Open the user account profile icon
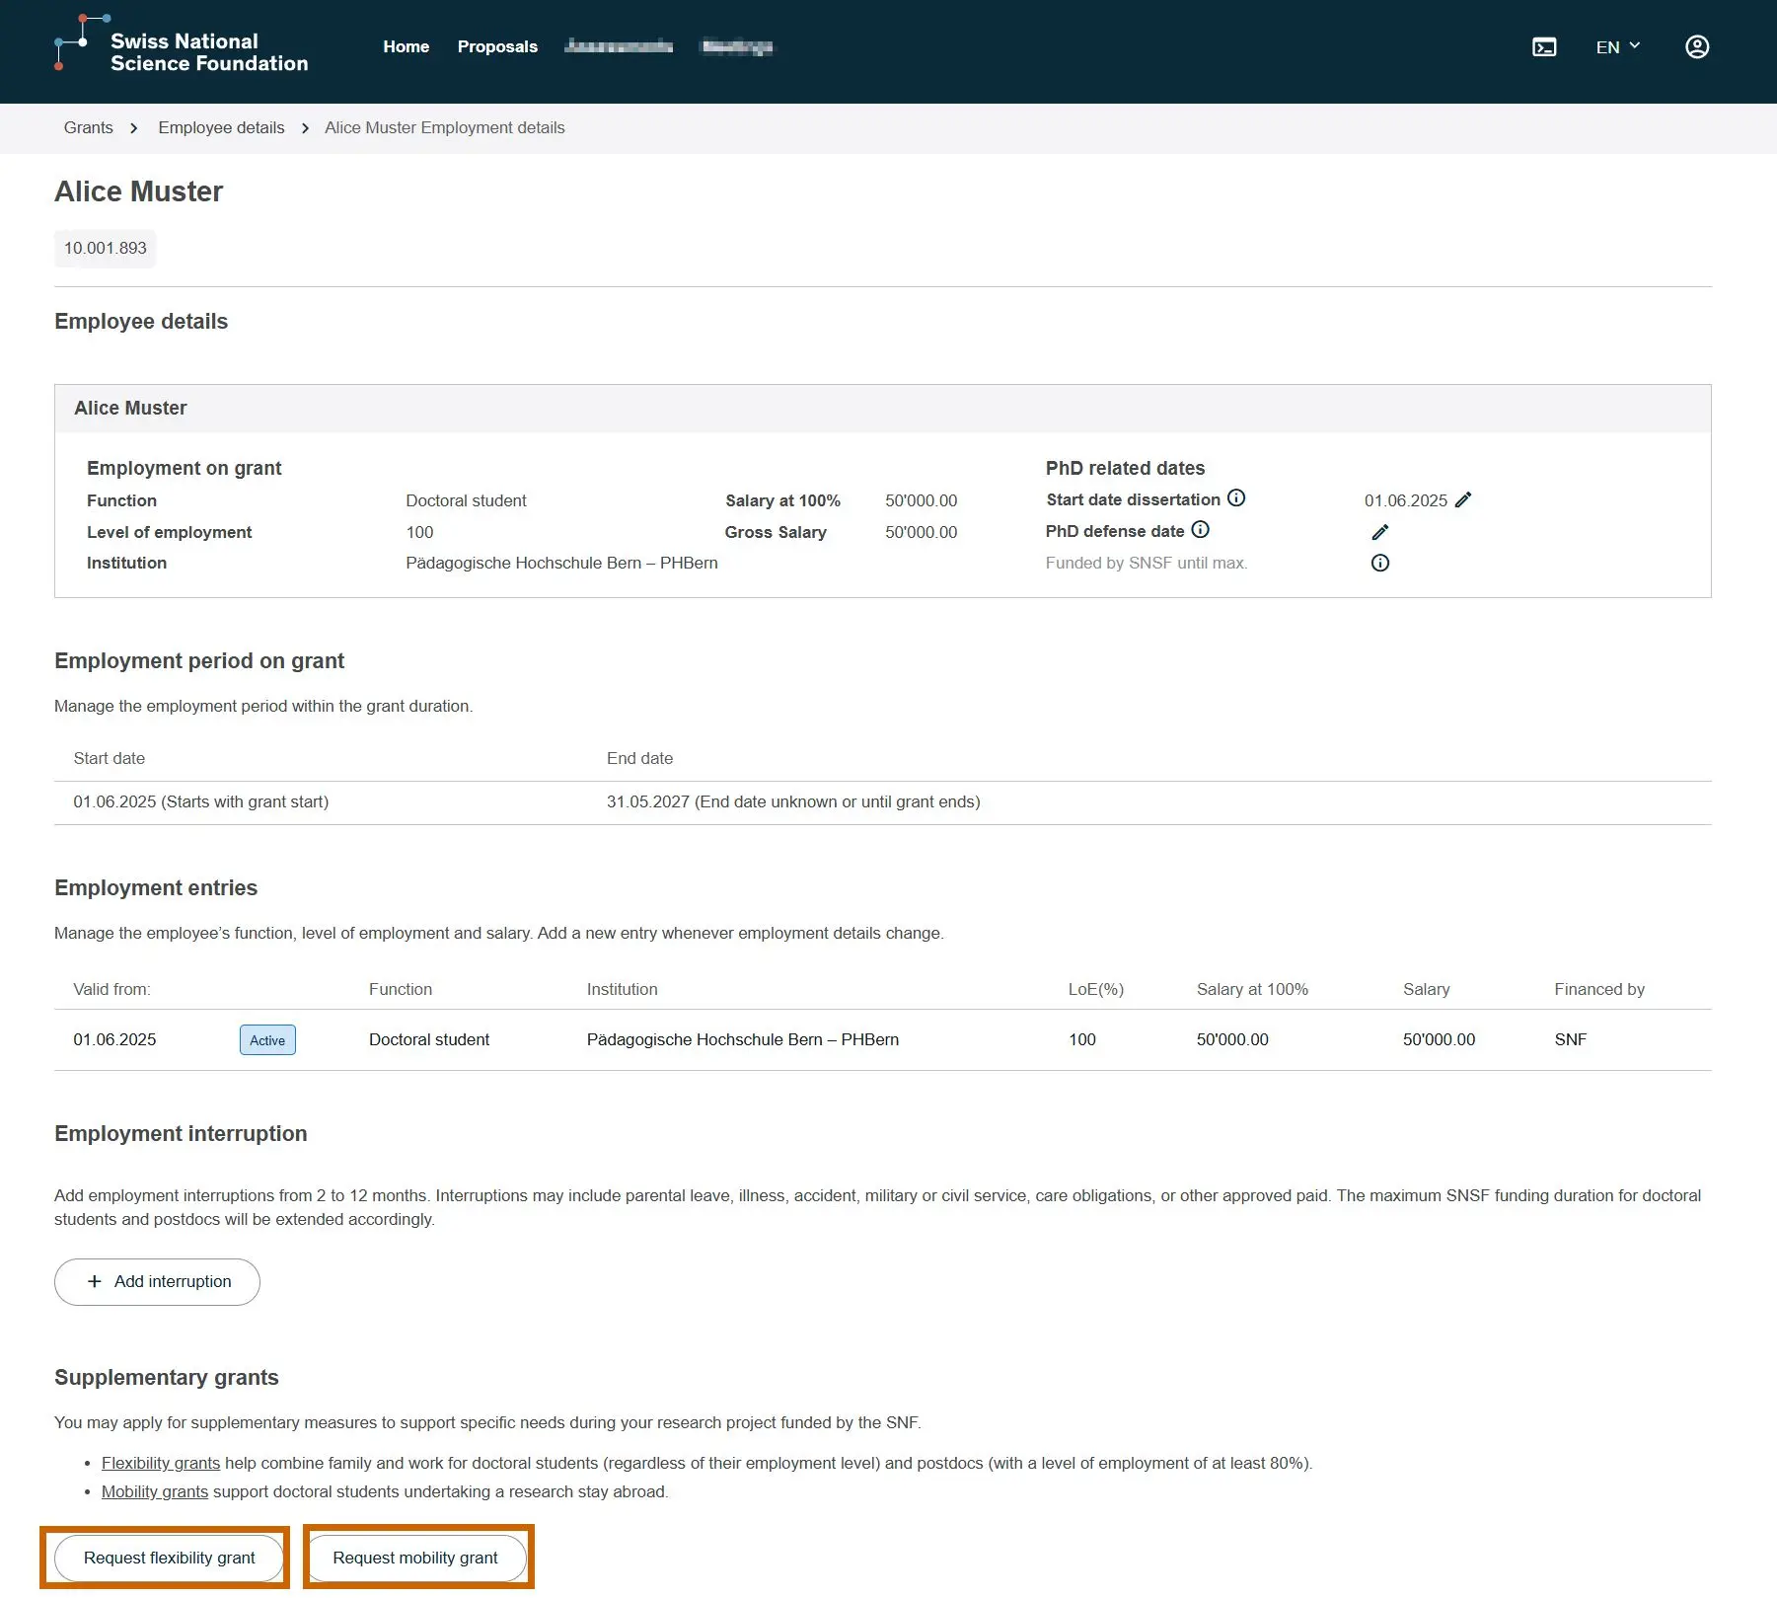 [1697, 47]
